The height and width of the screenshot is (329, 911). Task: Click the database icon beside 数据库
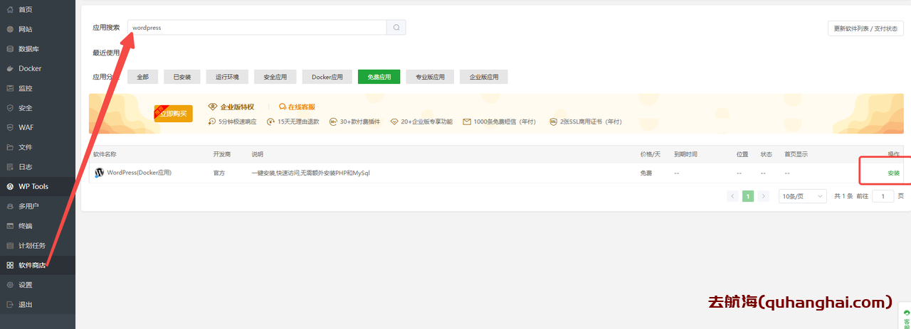point(10,49)
